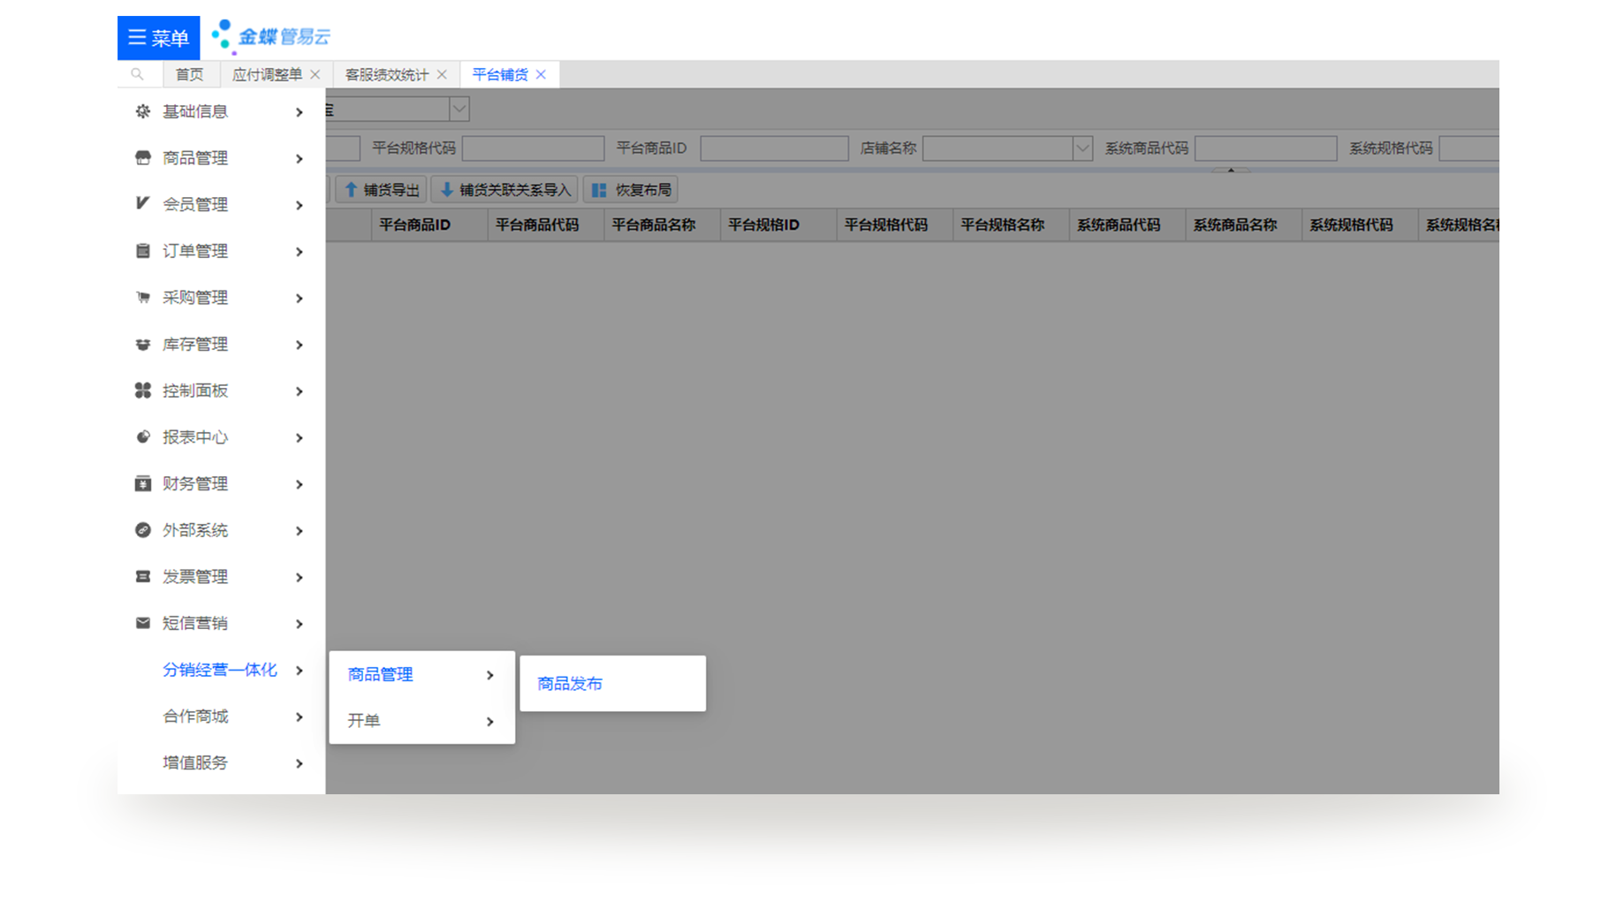The width and height of the screenshot is (1624, 910).
Task: Click the 发票管理 ticket icon
Action: pyautogui.click(x=142, y=577)
